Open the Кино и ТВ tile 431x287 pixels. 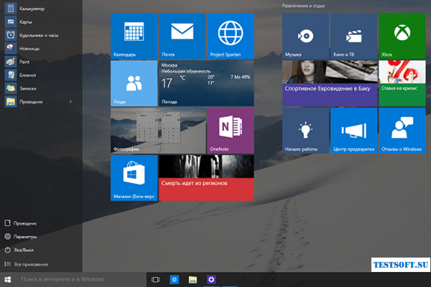coord(353,36)
